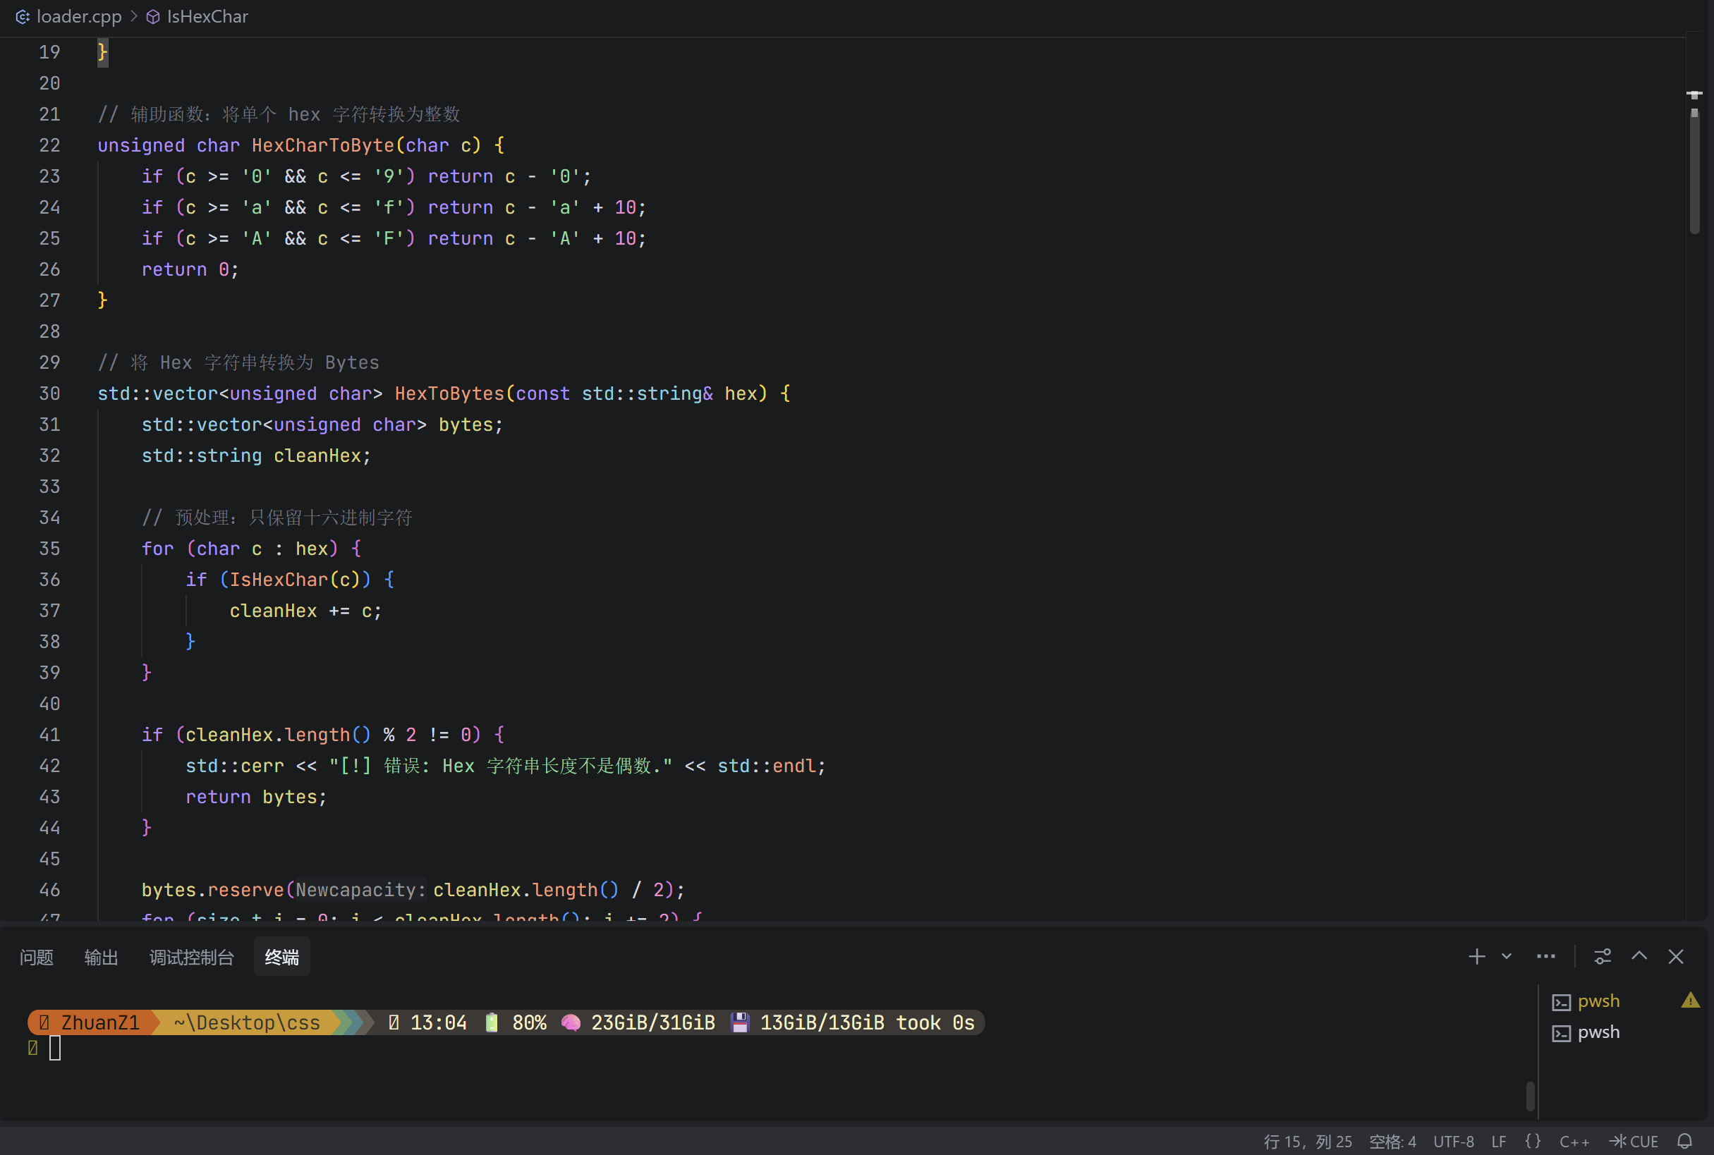The height and width of the screenshot is (1155, 1714).
Task: Maximize the panel with the up chevron
Action: tap(1639, 957)
